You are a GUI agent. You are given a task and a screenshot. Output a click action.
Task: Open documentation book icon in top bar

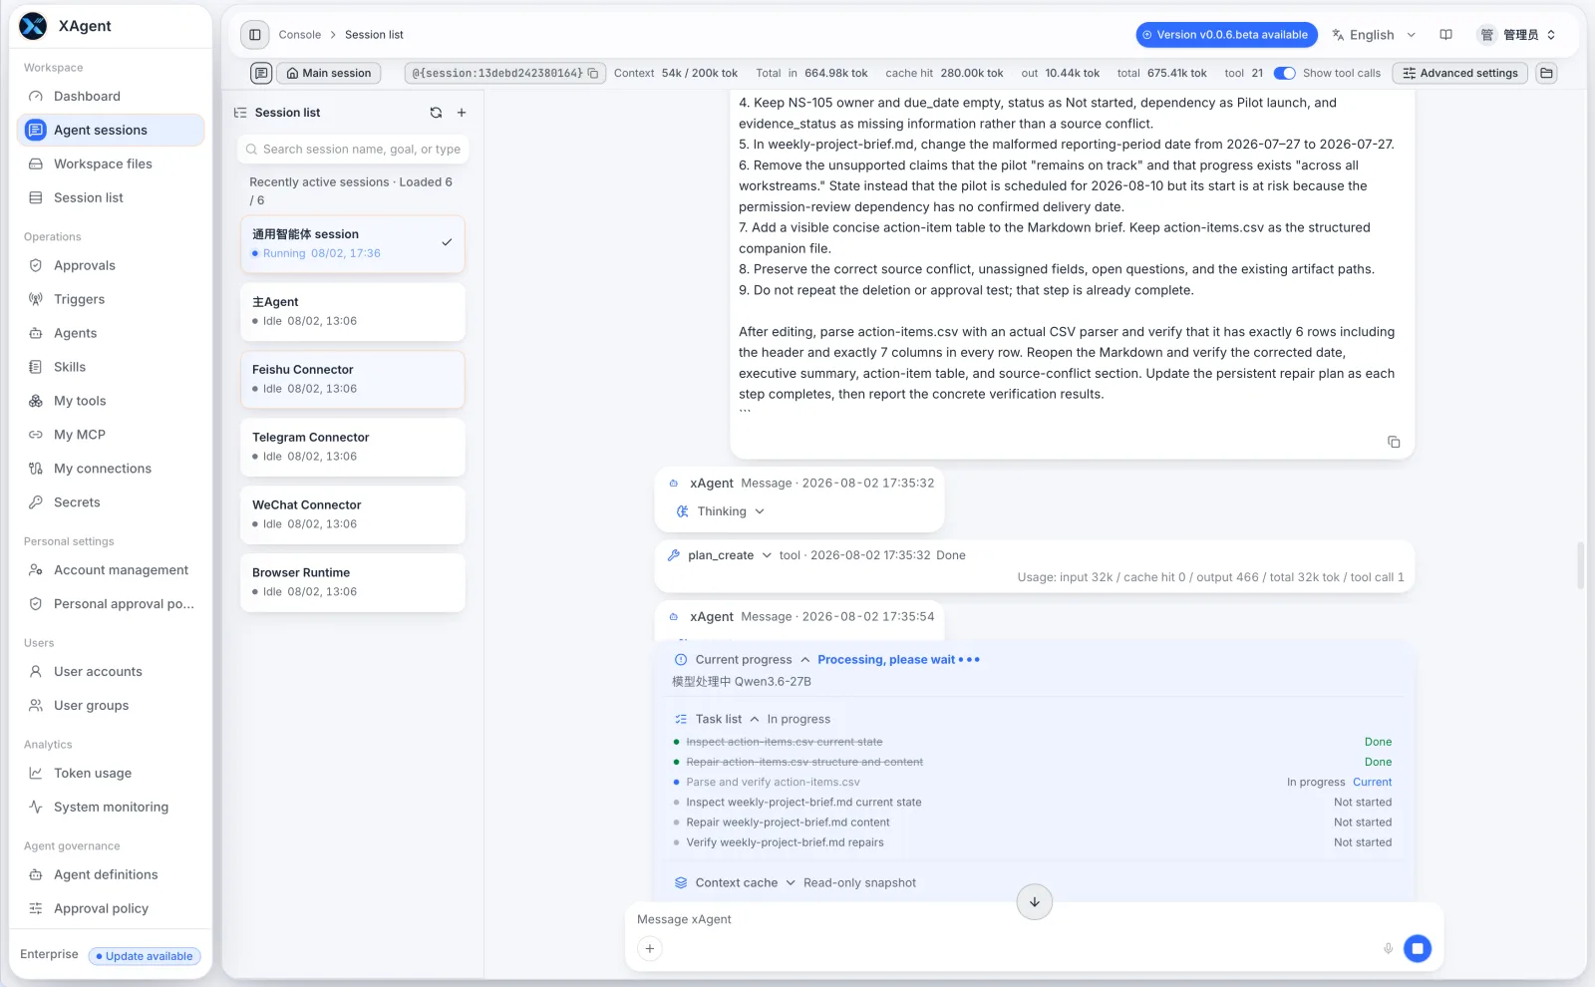tap(1445, 35)
